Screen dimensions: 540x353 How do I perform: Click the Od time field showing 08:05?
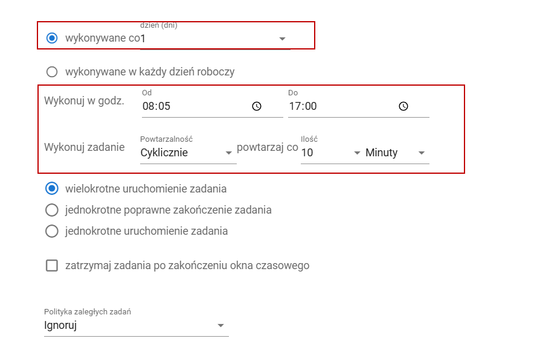[212, 106]
